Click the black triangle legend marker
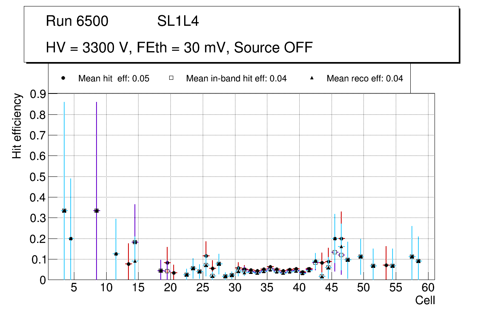 coord(312,79)
